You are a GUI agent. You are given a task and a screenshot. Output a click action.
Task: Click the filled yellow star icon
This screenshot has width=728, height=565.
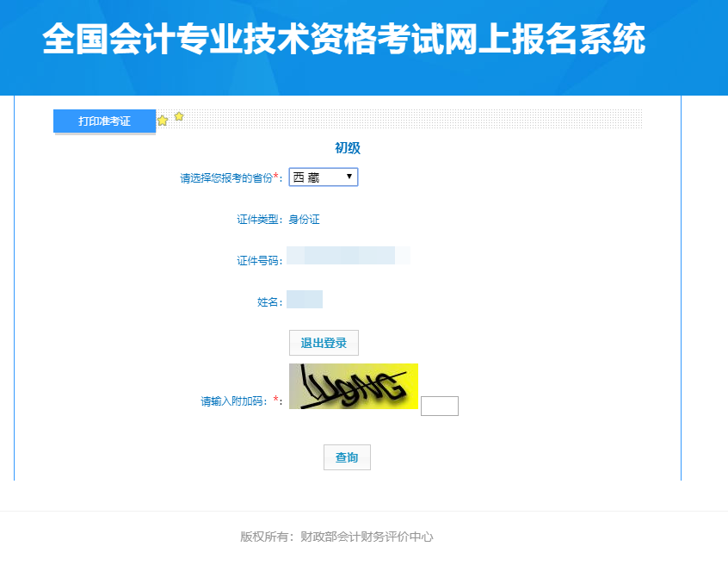[162, 121]
